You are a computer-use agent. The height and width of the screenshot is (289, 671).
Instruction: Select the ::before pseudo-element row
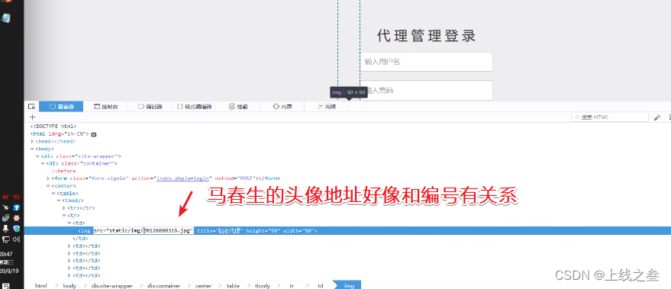point(64,171)
